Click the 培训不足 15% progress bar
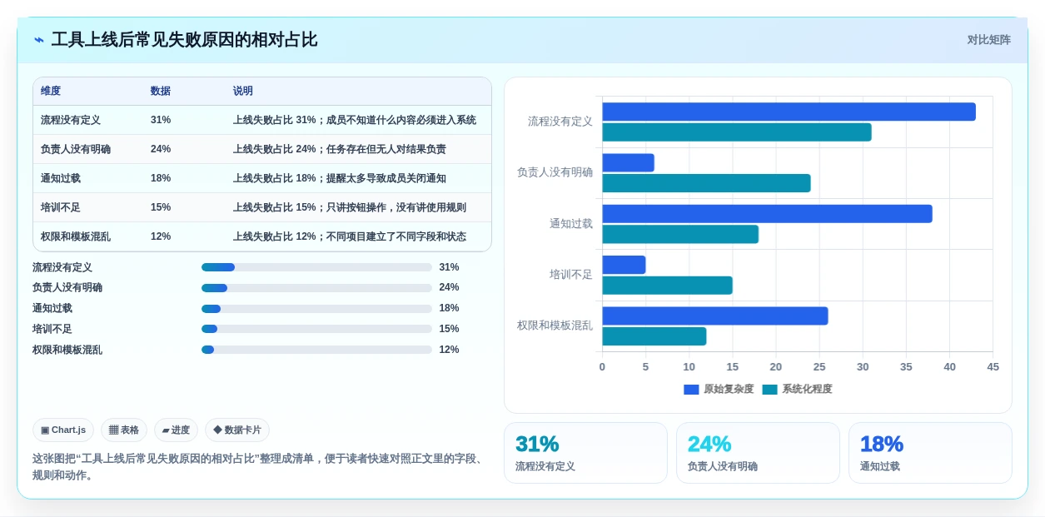1045x517 pixels. tap(316, 329)
